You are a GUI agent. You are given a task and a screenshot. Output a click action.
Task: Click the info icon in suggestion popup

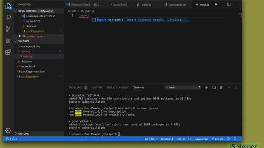[185, 20]
